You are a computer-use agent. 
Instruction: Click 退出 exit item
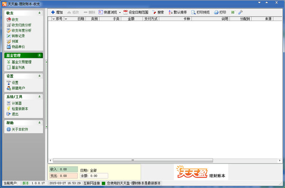[12, 114]
